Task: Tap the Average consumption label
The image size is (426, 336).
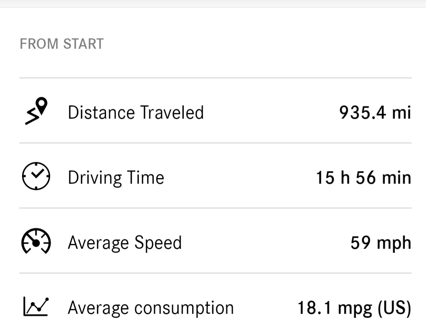Action: 150,308
